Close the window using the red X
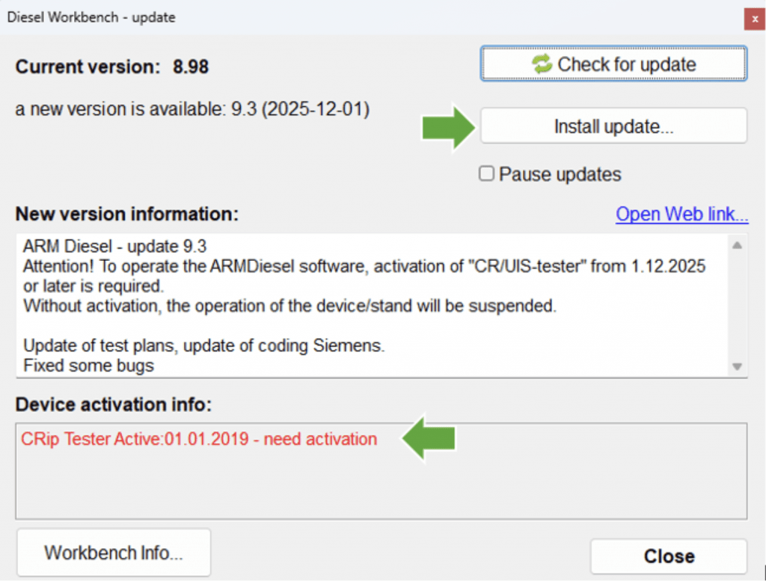 pos(754,19)
